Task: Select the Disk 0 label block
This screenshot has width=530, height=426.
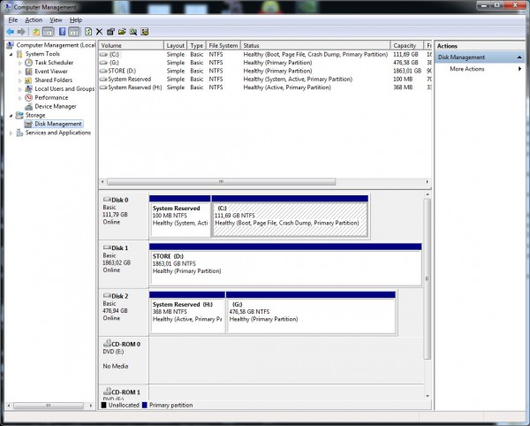Action: pyautogui.click(x=124, y=216)
